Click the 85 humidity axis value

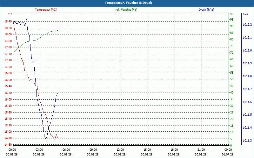coord(232,33)
